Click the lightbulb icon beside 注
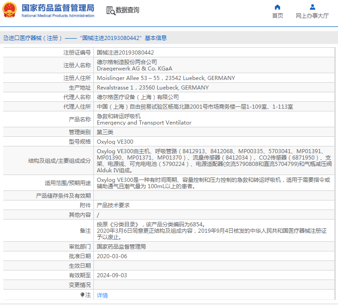This screenshot has width=338, height=305. (82, 295)
